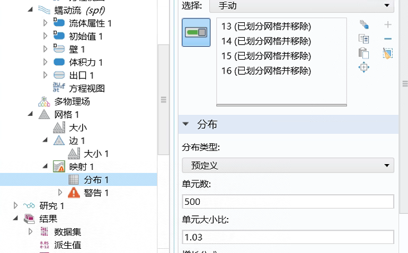Click the Zoom to Selection icon
The width and height of the screenshot is (408, 253).
point(363,67)
